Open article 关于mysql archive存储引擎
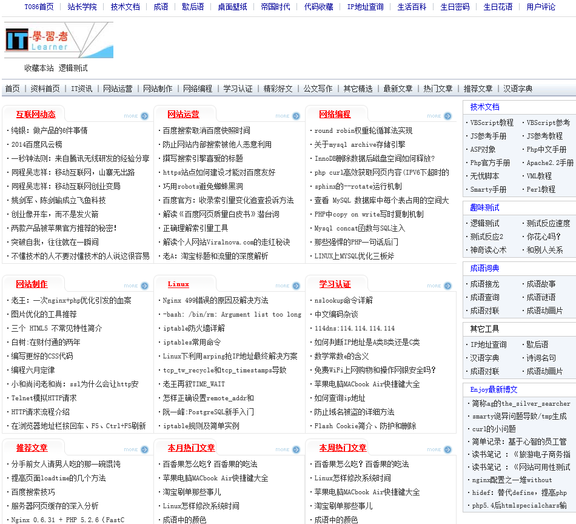576x524 pixels. (x=360, y=144)
